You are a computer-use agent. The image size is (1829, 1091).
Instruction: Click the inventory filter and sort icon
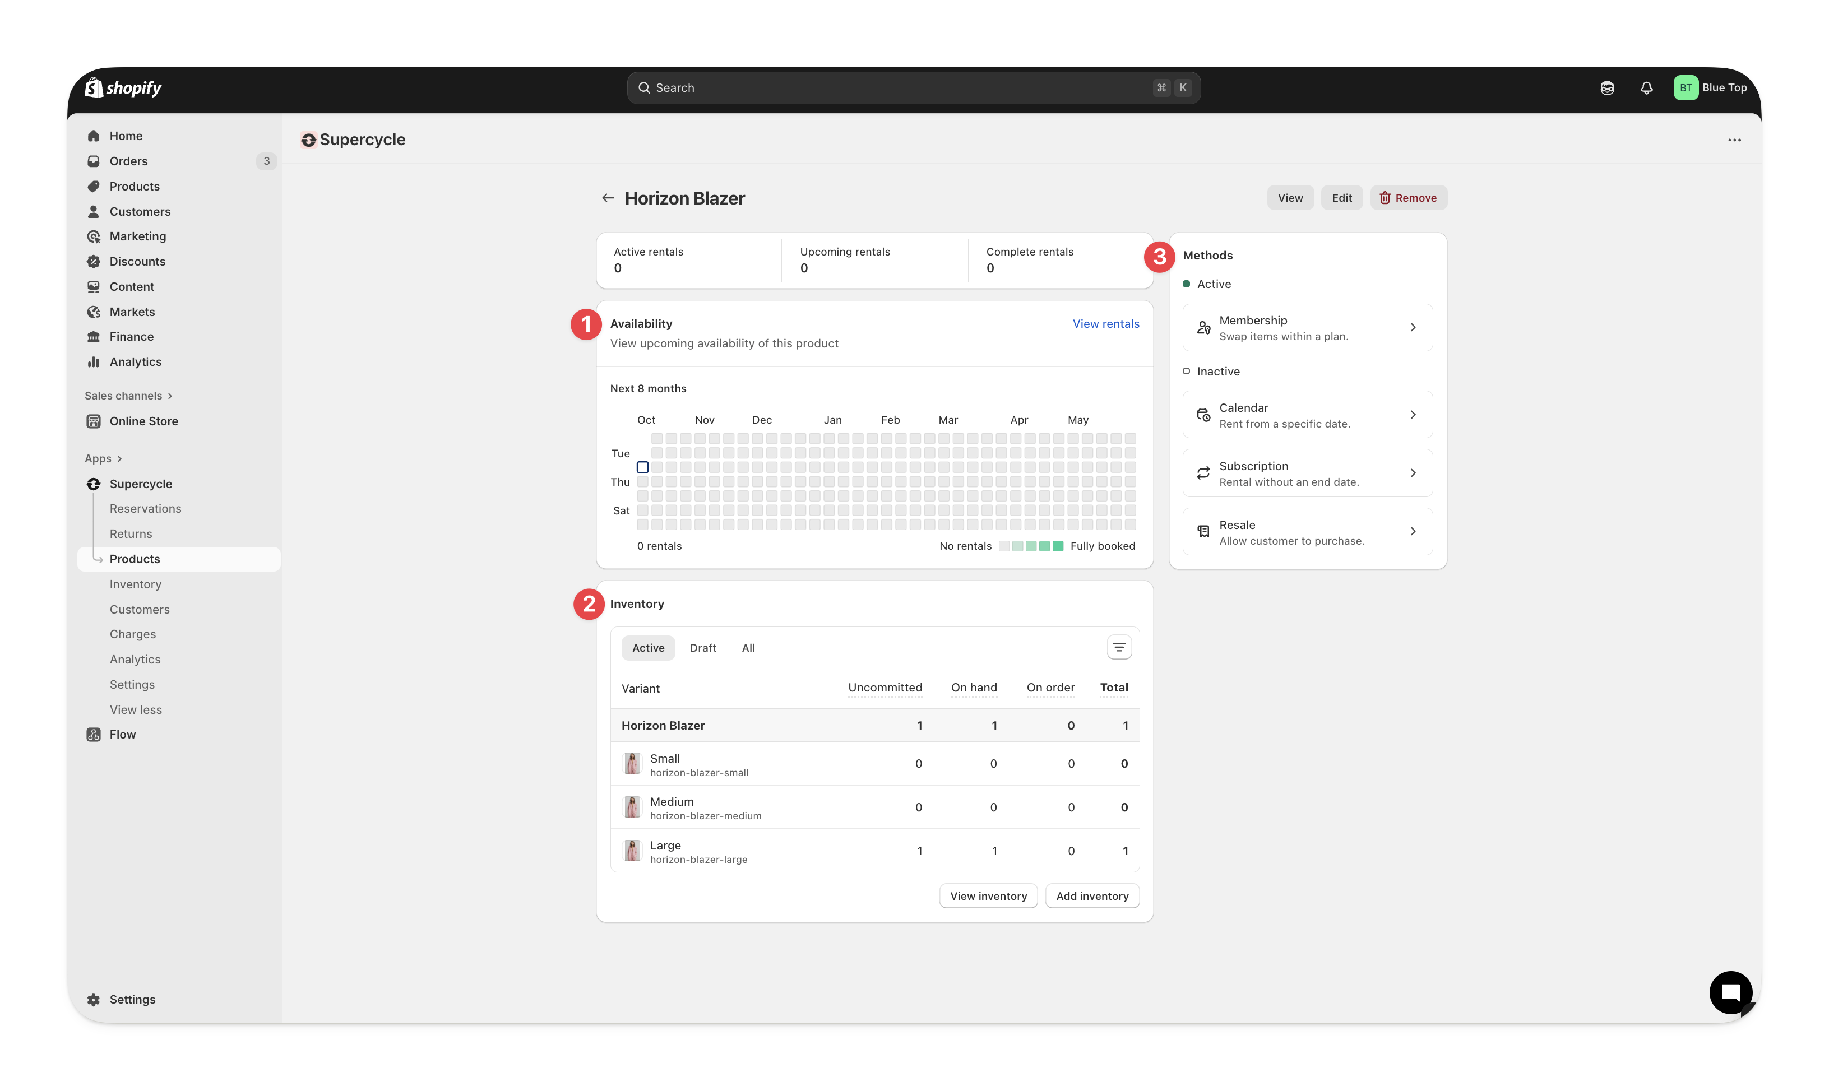pos(1119,647)
